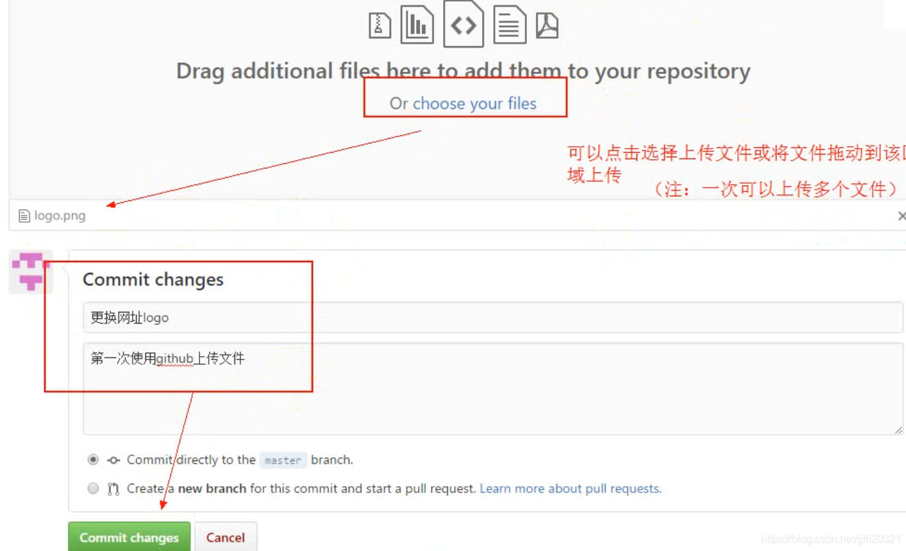Viewport: 906px width, 551px height.
Task: Click the green Commit changes button
Action: (129, 537)
